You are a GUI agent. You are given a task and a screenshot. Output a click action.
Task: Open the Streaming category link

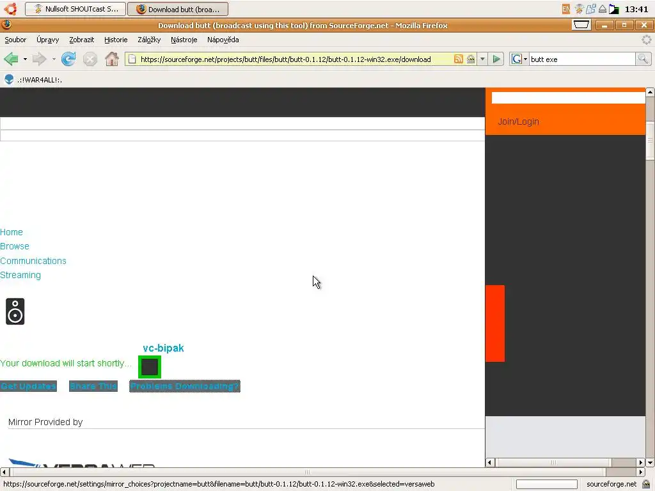pos(20,275)
